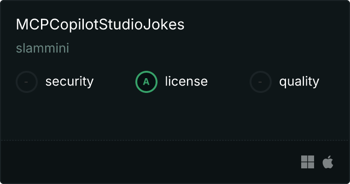Click the license label text

point(187,81)
